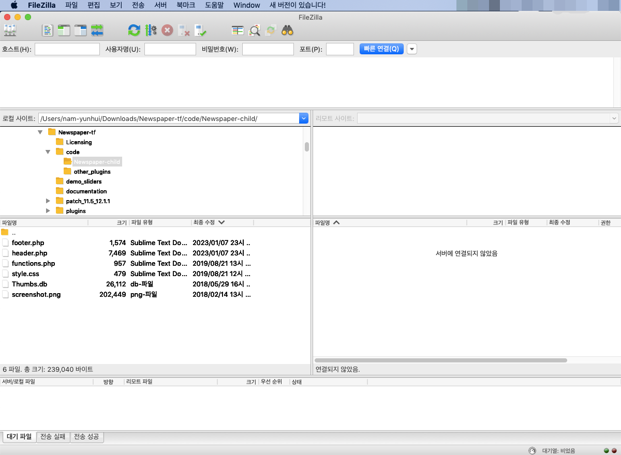Select functions.php in file list
The width and height of the screenshot is (621, 455).
click(x=33, y=263)
